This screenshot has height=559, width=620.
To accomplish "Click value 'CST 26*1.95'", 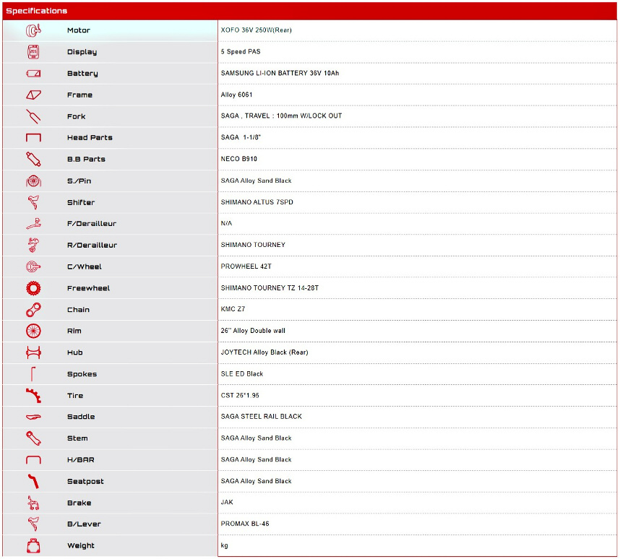I will point(240,395).
